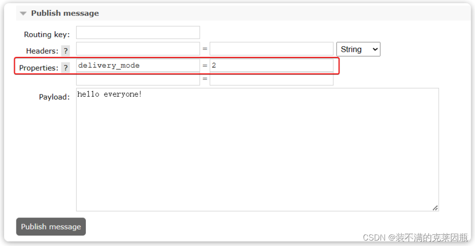Click the Properties help question mark
Image resolution: width=475 pixels, height=246 pixels.
coord(66,68)
